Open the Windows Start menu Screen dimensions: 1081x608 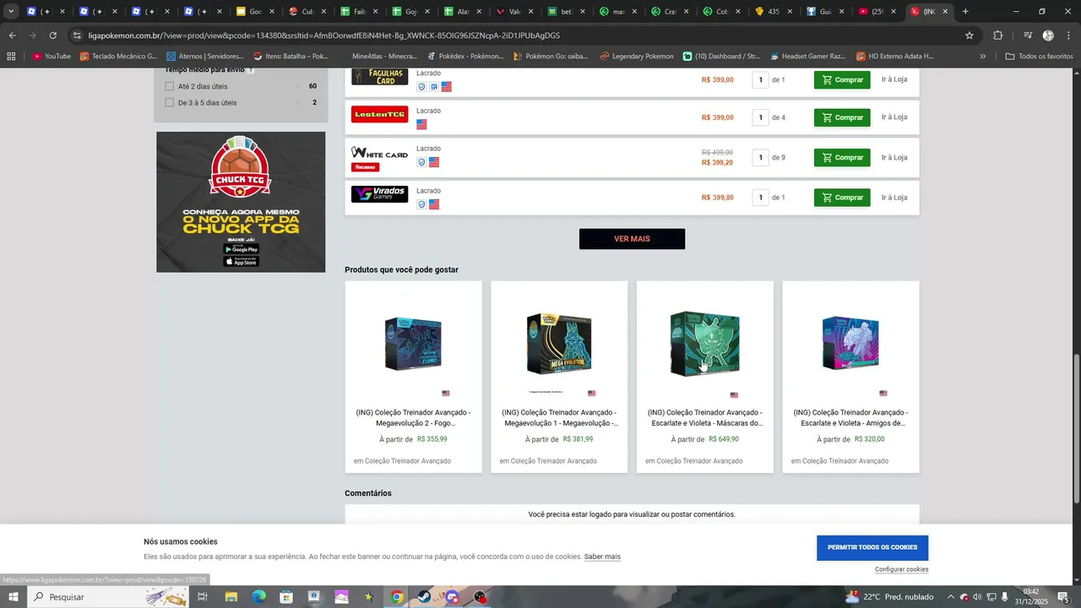click(13, 597)
